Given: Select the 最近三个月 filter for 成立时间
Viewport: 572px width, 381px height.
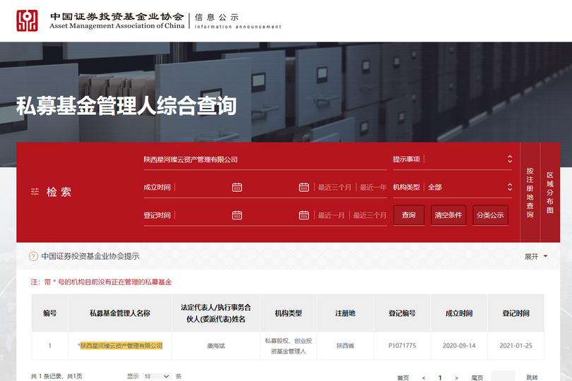Looking at the screenshot, I should (335, 188).
